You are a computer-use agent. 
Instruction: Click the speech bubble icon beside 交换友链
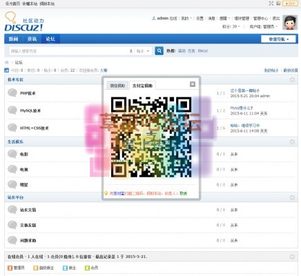pos(12,225)
